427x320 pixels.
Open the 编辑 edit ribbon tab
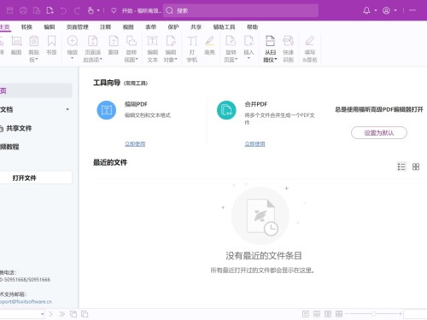(x=50, y=27)
